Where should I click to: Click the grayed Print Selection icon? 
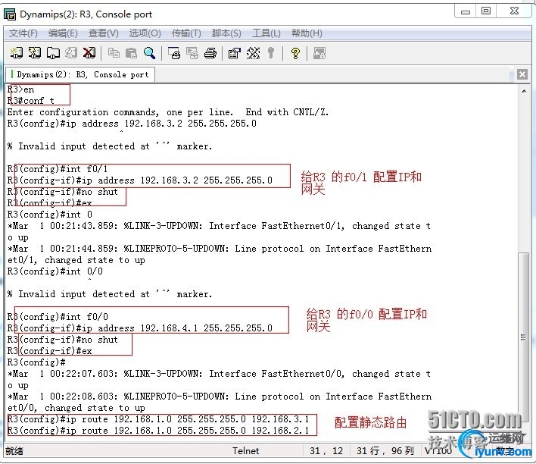click(192, 53)
